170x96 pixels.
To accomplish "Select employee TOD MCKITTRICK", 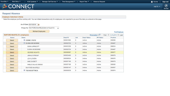I will [12, 70].
